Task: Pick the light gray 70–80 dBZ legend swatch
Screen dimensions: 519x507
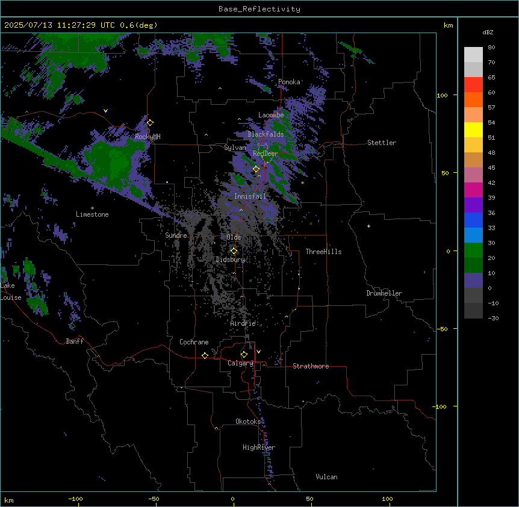Action: 473,55
